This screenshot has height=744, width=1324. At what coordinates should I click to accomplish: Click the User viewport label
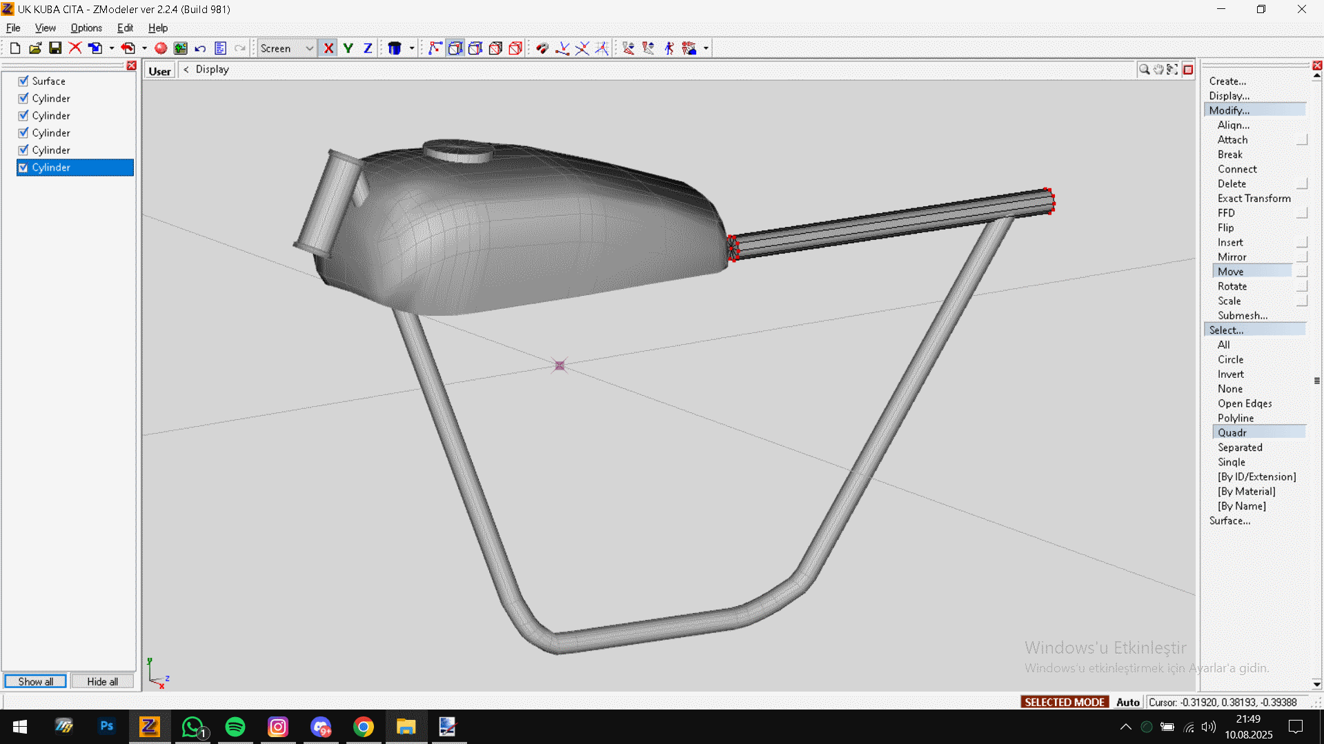click(x=159, y=71)
